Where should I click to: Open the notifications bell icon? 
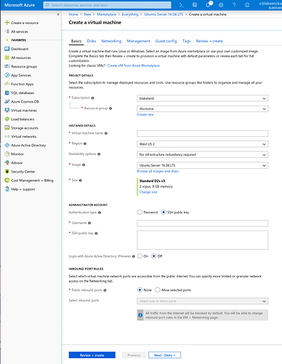[x=208, y=5]
